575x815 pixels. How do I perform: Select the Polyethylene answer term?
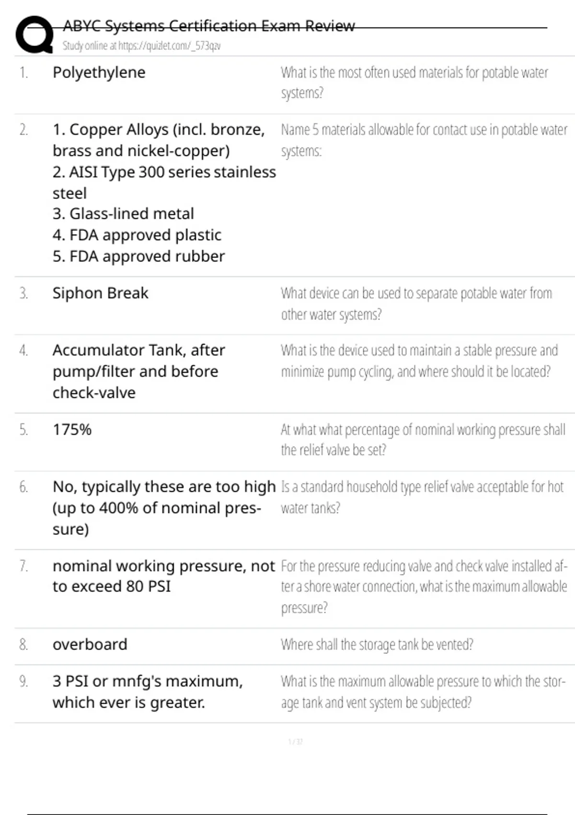(x=99, y=72)
